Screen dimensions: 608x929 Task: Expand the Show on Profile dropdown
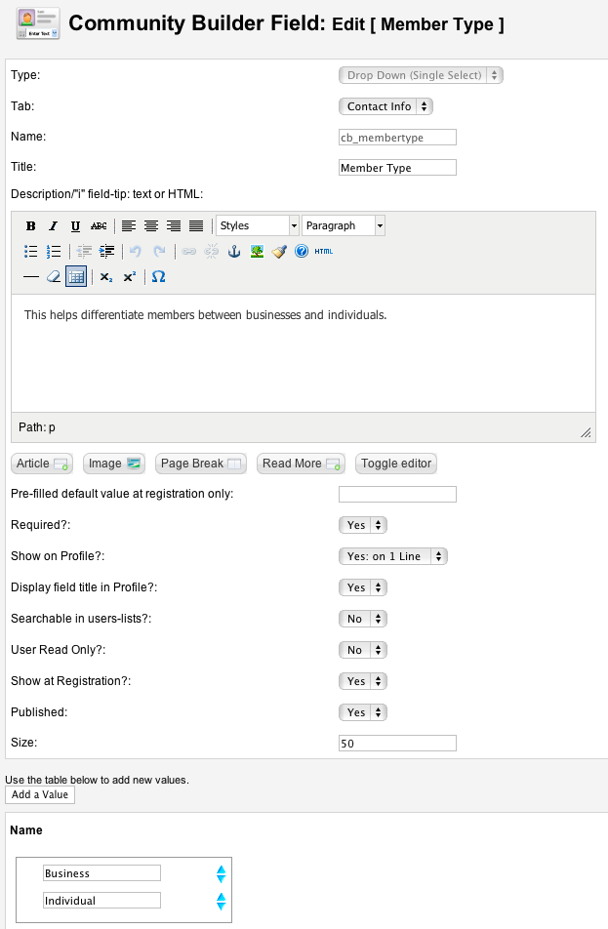click(x=393, y=556)
